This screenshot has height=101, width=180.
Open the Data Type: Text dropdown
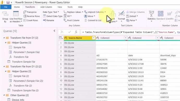[51, 12]
